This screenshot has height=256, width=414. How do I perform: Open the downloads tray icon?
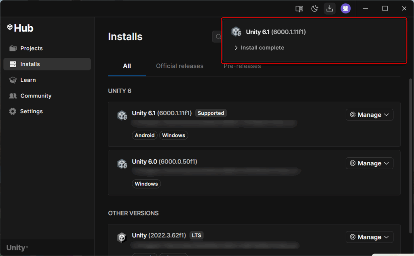(330, 9)
